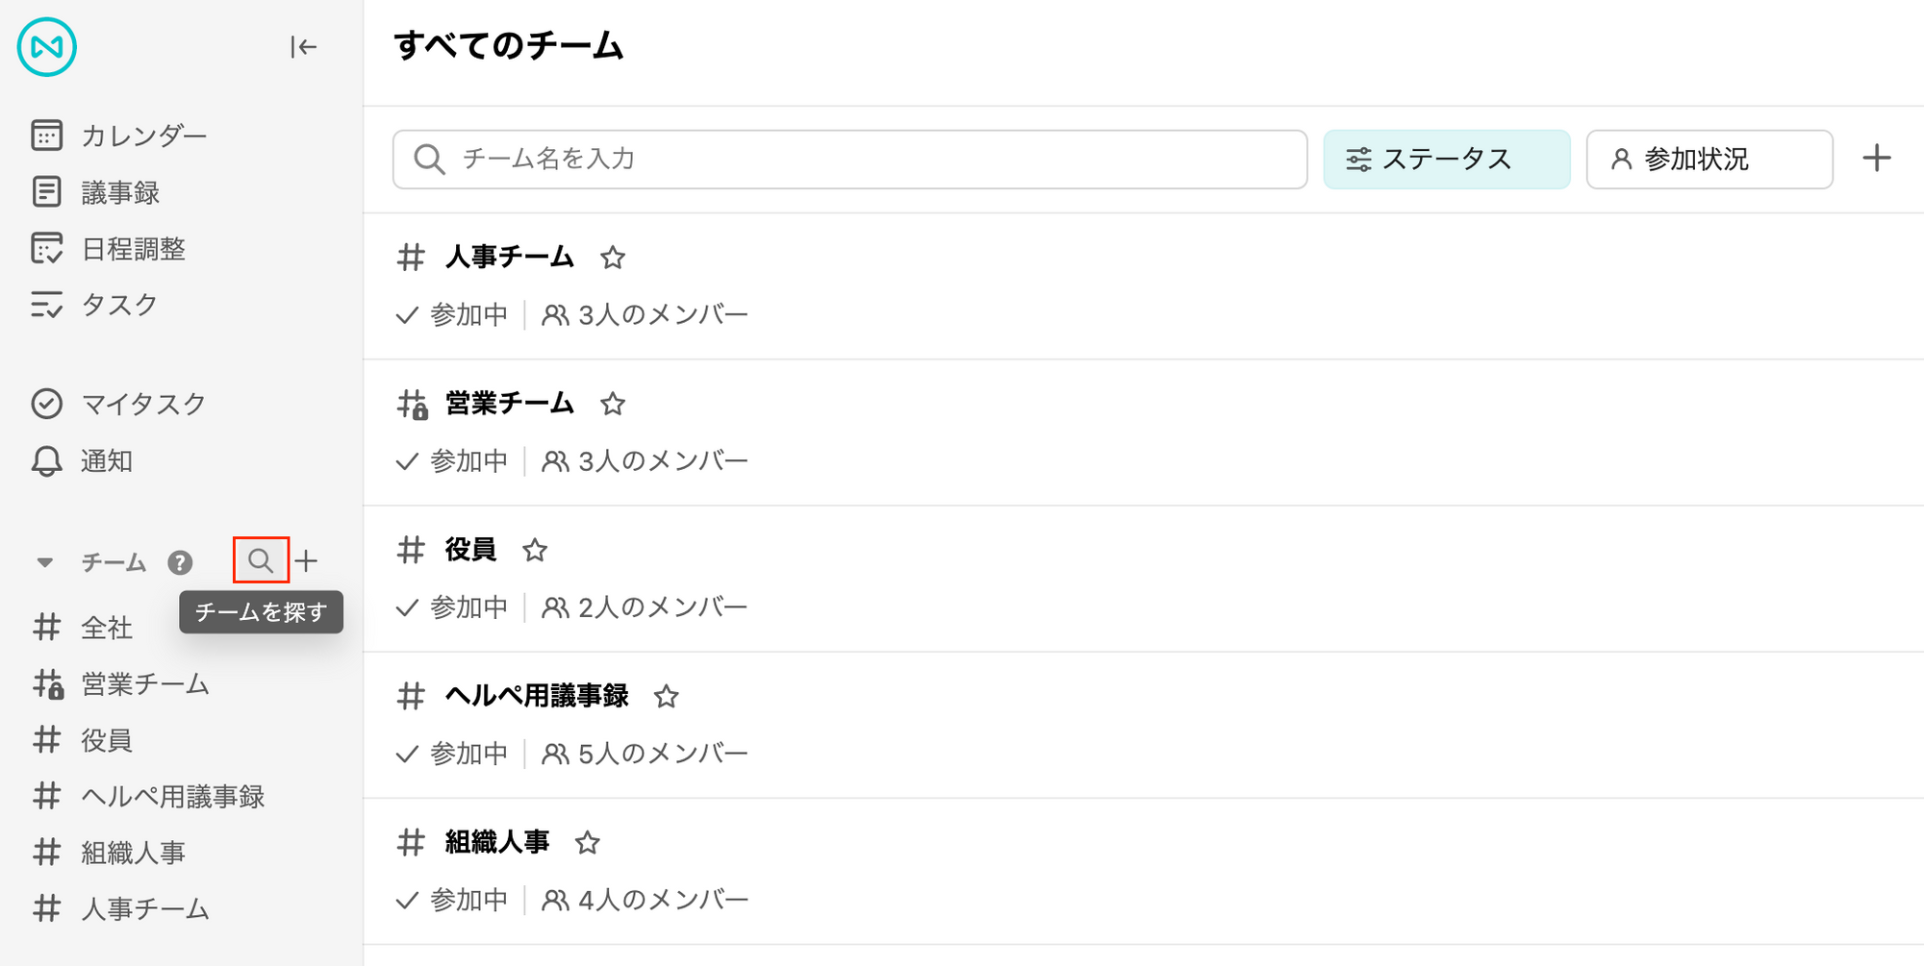Screen dimensions: 1924x966
Task: Open the チームを探す search icon
Action: tap(261, 560)
